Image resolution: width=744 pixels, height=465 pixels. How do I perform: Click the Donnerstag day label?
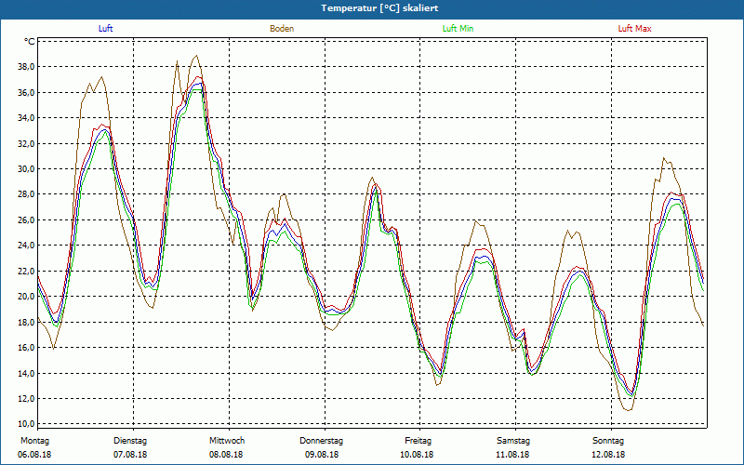(321, 441)
